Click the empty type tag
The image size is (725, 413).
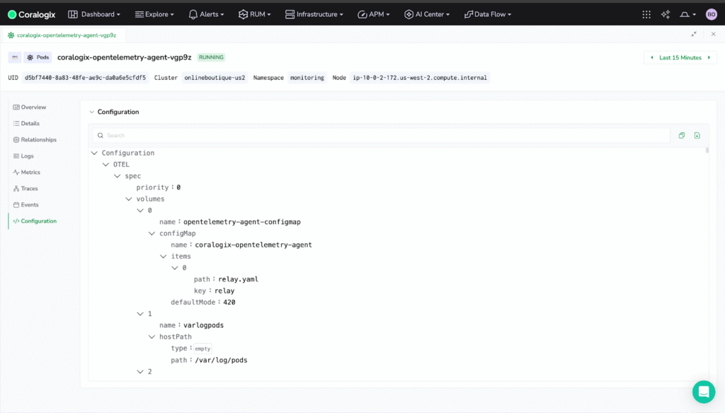coord(202,349)
